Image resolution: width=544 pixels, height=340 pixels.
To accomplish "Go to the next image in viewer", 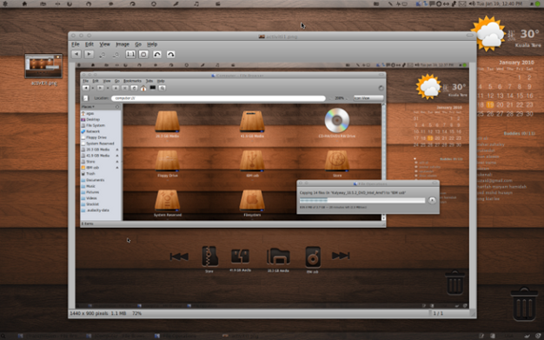I will tap(89, 54).
